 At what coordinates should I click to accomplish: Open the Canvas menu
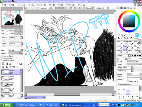pyautogui.click(x=21, y=5)
